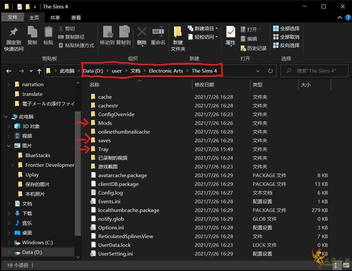Screen dimensions: 352x271
Task: Click Data (D:) in the breadcrumb
Action: tap(93, 71)
